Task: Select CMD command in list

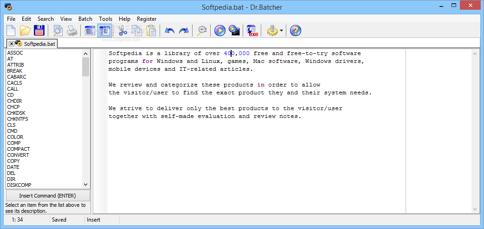Action: (44, 131)
